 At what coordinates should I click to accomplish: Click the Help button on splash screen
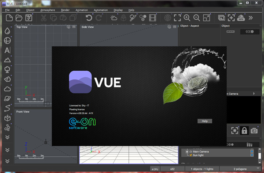(x=205, y=121)
